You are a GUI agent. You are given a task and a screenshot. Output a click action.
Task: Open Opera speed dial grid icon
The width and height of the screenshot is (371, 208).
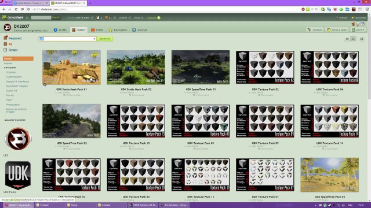click(22, 9)
